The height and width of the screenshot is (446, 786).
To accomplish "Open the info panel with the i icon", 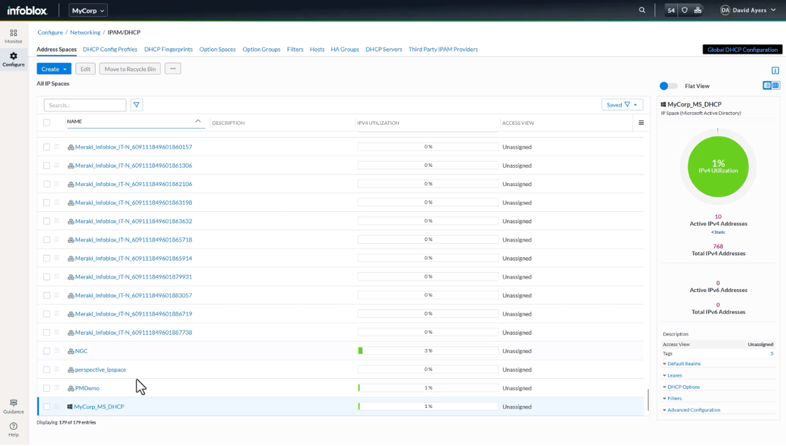I will (774, 69).
